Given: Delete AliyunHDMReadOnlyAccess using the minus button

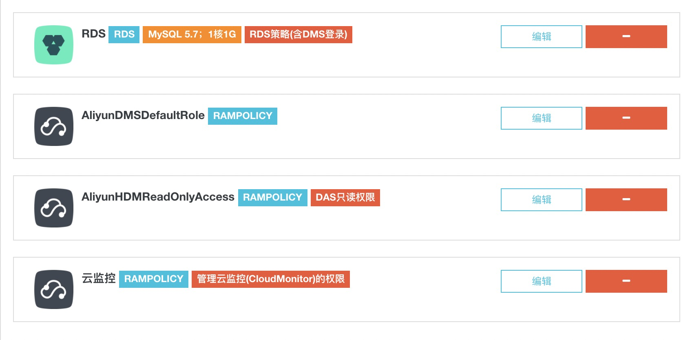Looking at the screenshot, I should (626, 200).
